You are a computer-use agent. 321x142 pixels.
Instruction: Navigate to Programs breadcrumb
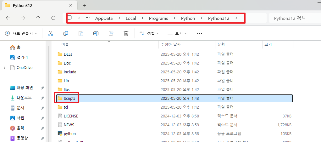click(x=158, y=18)
